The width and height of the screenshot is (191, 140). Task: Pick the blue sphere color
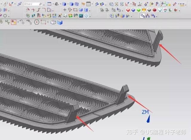click(133, 10)
